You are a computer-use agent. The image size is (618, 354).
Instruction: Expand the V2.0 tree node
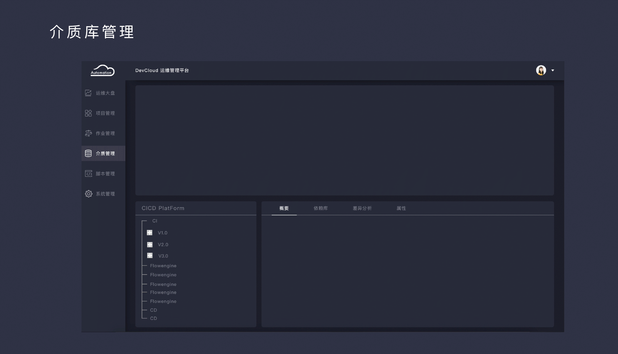point(150,245)
